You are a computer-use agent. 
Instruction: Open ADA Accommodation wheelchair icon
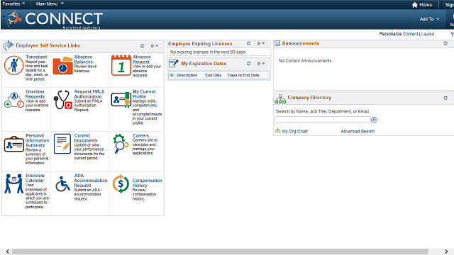pyautogui.click(x=62, y=184)
